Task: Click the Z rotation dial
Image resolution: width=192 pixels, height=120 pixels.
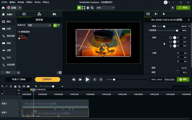Action: (x=175, y=38)
